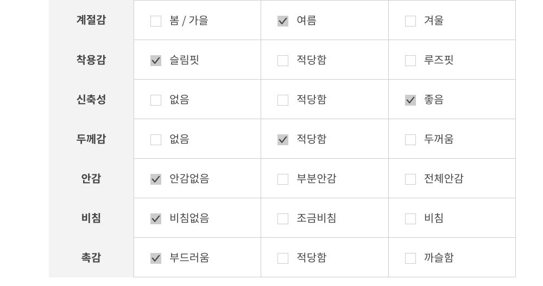Check the 봄 / 가을 season checkbox
The width and height of the screenshot is (543, 286).
(156, 21)
